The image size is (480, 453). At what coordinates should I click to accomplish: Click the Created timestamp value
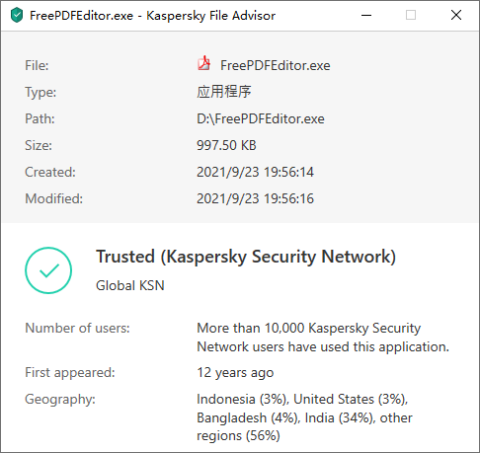[255, 172]
